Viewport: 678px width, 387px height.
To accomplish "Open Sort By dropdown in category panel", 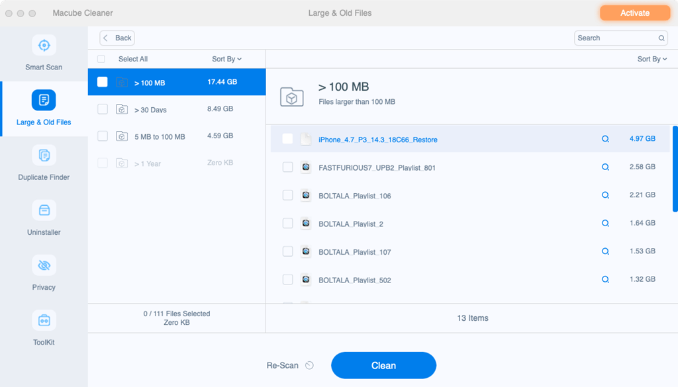I will pos(226,59).
